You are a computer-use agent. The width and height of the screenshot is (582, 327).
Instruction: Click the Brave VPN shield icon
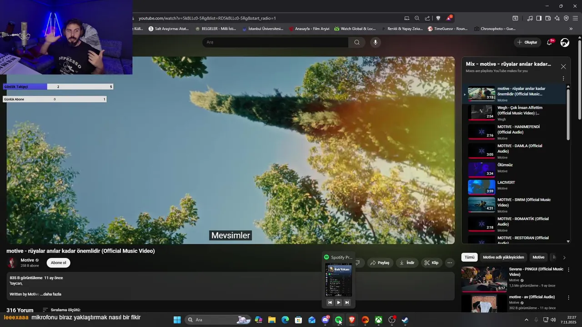pos(566,18)
